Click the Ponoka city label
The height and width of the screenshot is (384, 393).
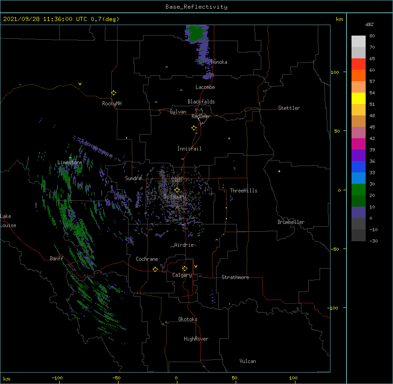(x=219, y=62)
